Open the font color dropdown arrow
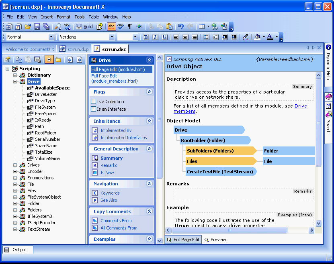 point(277,37)
